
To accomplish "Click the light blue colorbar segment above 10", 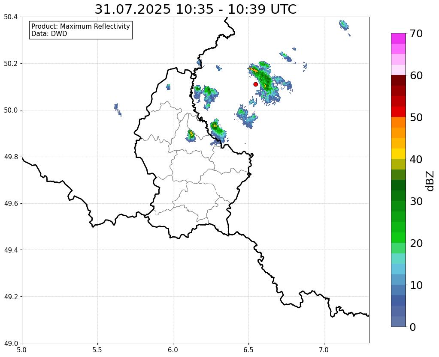I will [398, 269].
